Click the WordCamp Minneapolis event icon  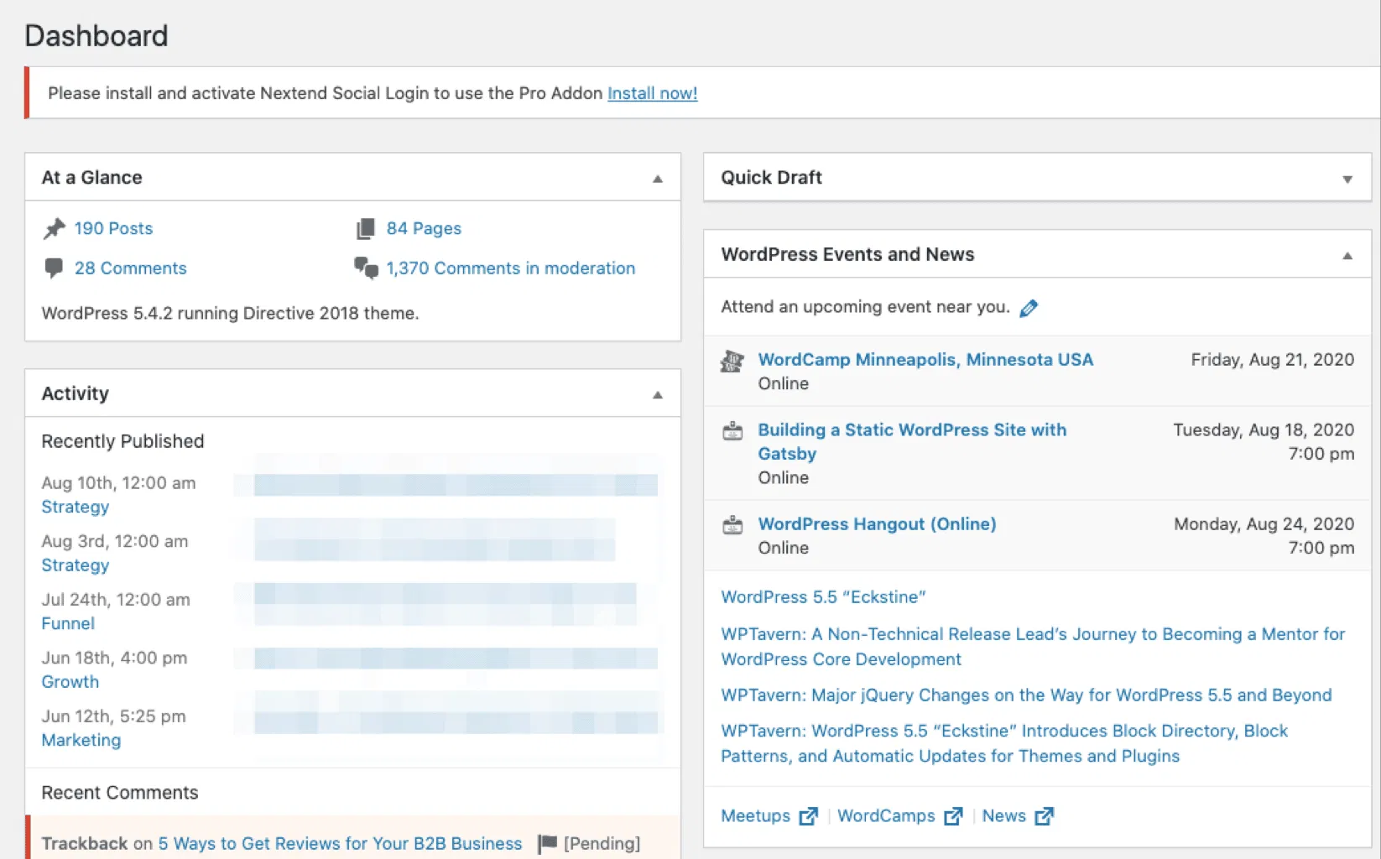[x=732, y=361]
